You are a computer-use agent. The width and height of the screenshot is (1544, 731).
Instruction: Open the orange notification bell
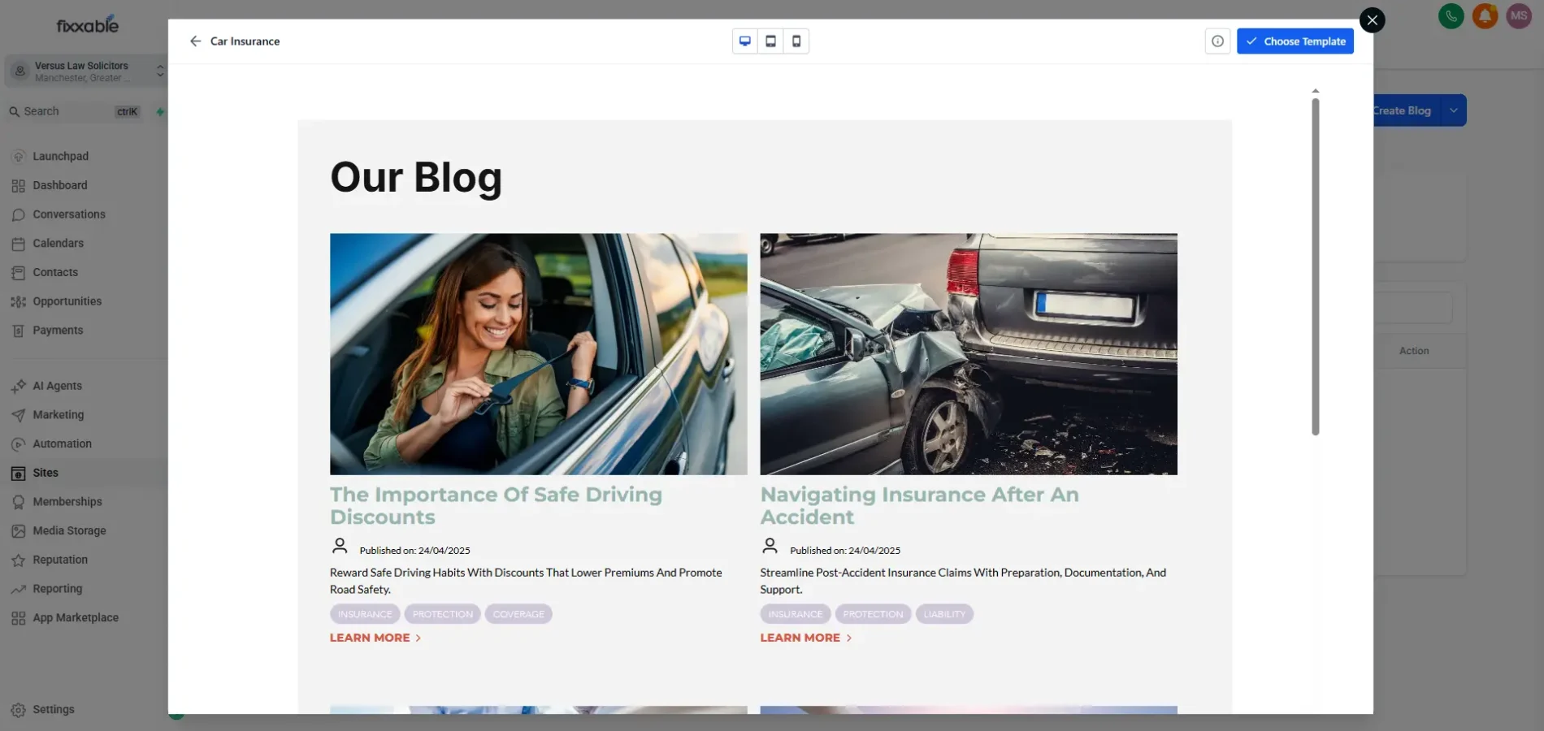point(1485,15)
